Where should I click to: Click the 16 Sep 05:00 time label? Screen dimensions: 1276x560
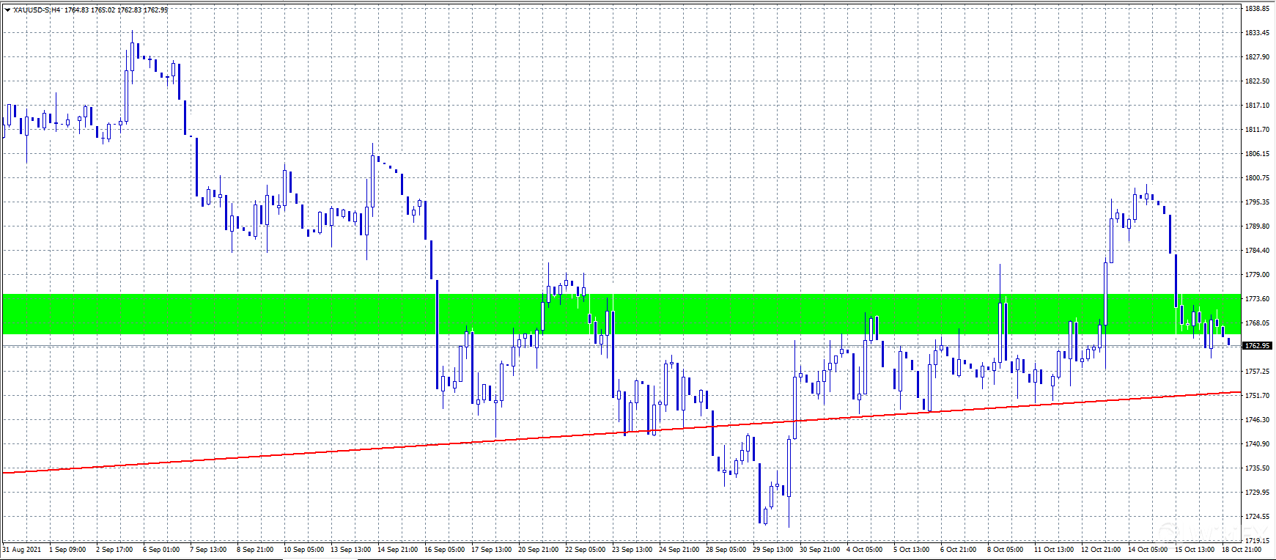point(444,550)
